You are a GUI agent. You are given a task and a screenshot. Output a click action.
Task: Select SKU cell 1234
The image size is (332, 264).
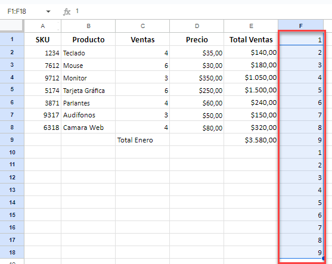43,52
